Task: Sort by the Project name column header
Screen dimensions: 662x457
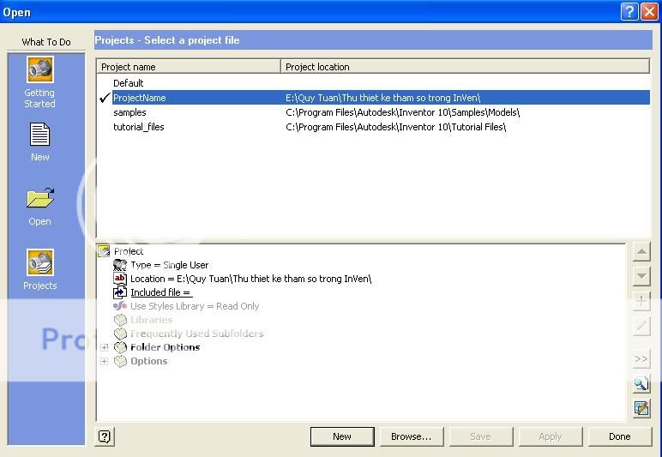Action: click(189, 67)
